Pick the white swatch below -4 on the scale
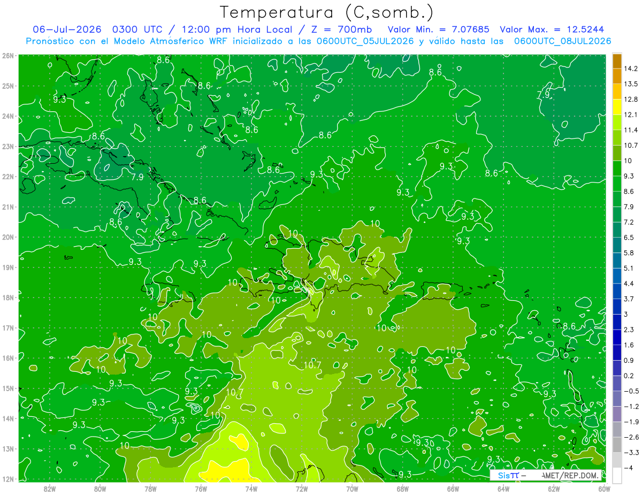This screenshot has height=496, width=642. pos(617,475)
